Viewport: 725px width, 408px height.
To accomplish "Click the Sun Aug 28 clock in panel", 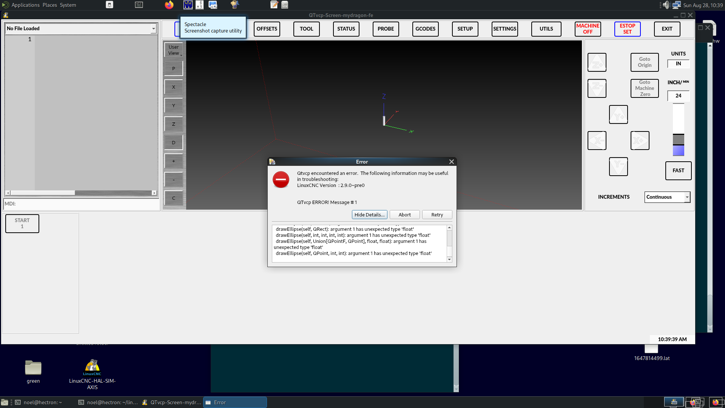I will [703, 5].
